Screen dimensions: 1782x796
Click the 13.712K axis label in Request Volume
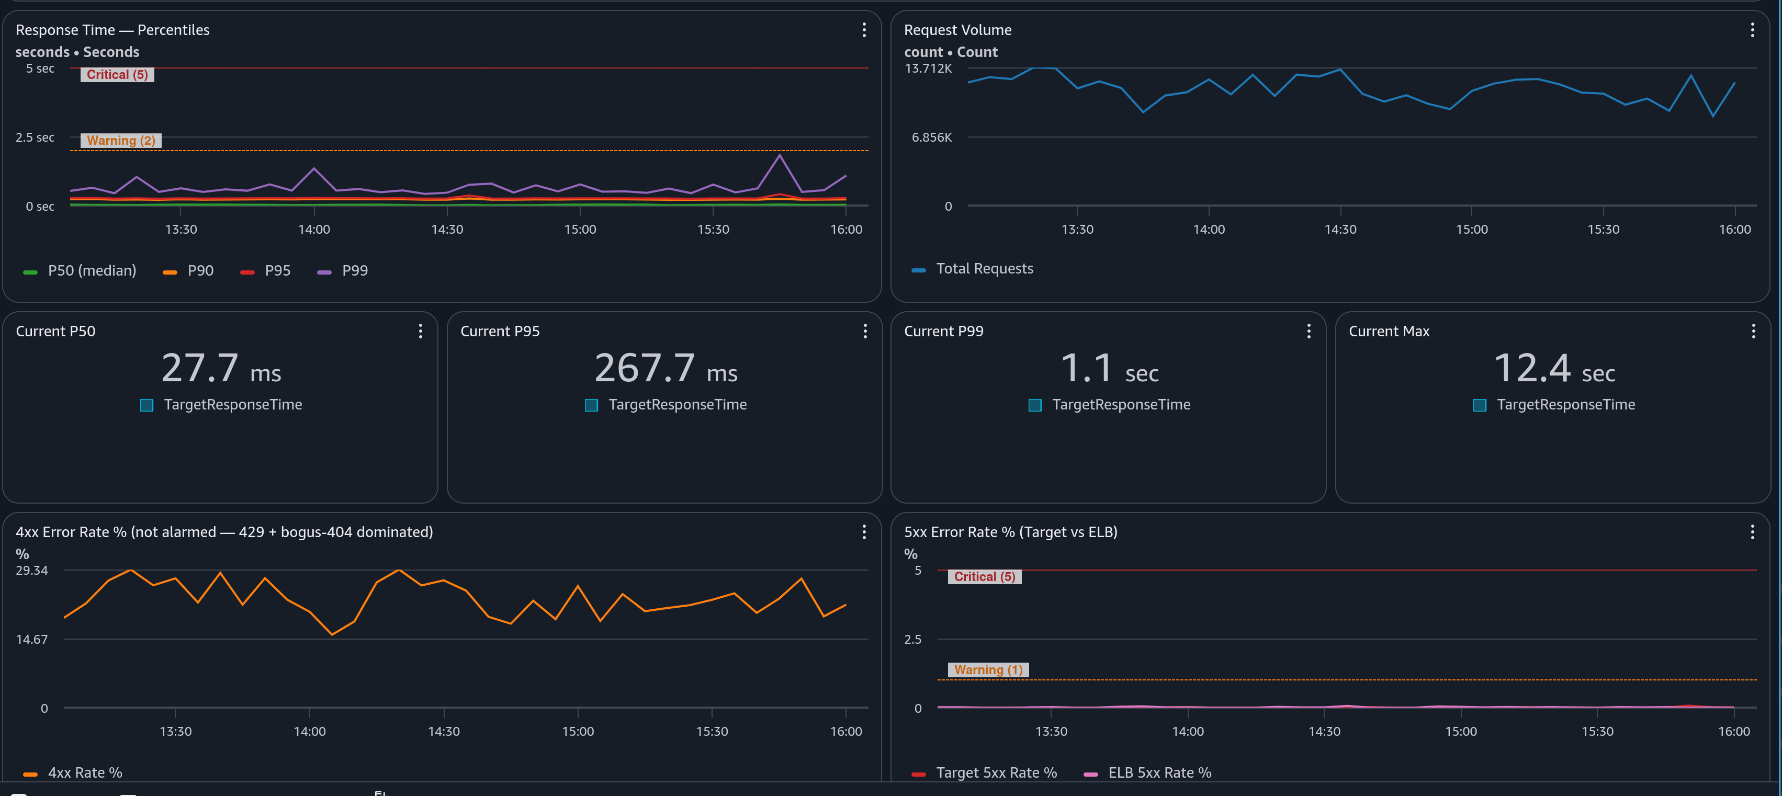click(x=928, y=69)
